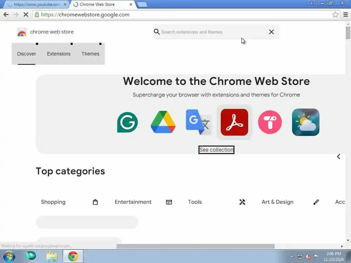The width and height of the screenshot is (351, 263).
Task: Bookmark this page with the star
Action: click(x=335, y=15)
